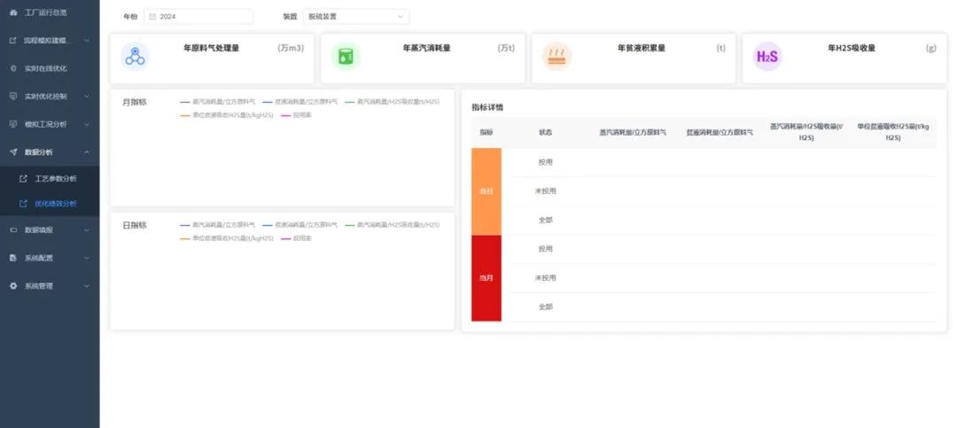This screenshot has width=957, height=428.
Task: Toggle 投用率 legend in 日指标 chart
Action: (x=296, y=238)
